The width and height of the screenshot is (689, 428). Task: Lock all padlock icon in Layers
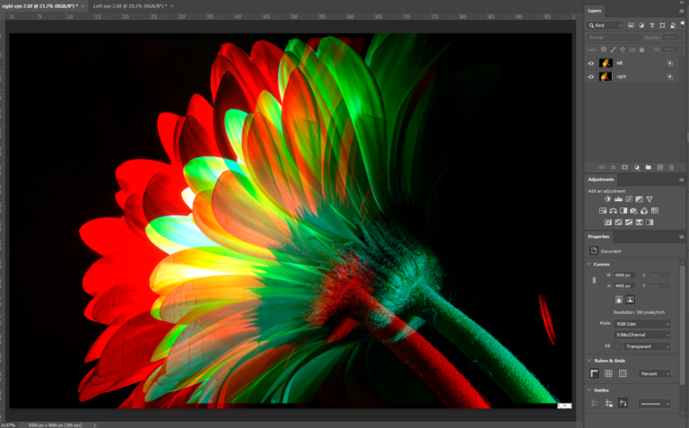pos(642,49)
